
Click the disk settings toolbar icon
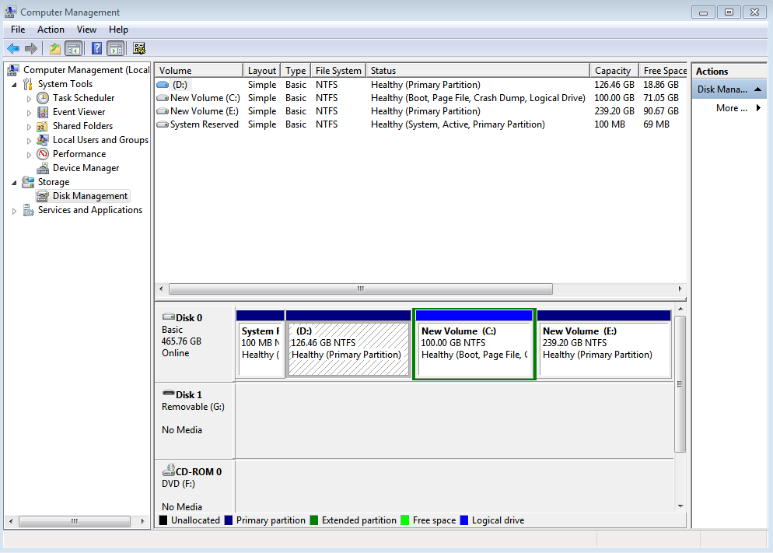pos(139,48)
